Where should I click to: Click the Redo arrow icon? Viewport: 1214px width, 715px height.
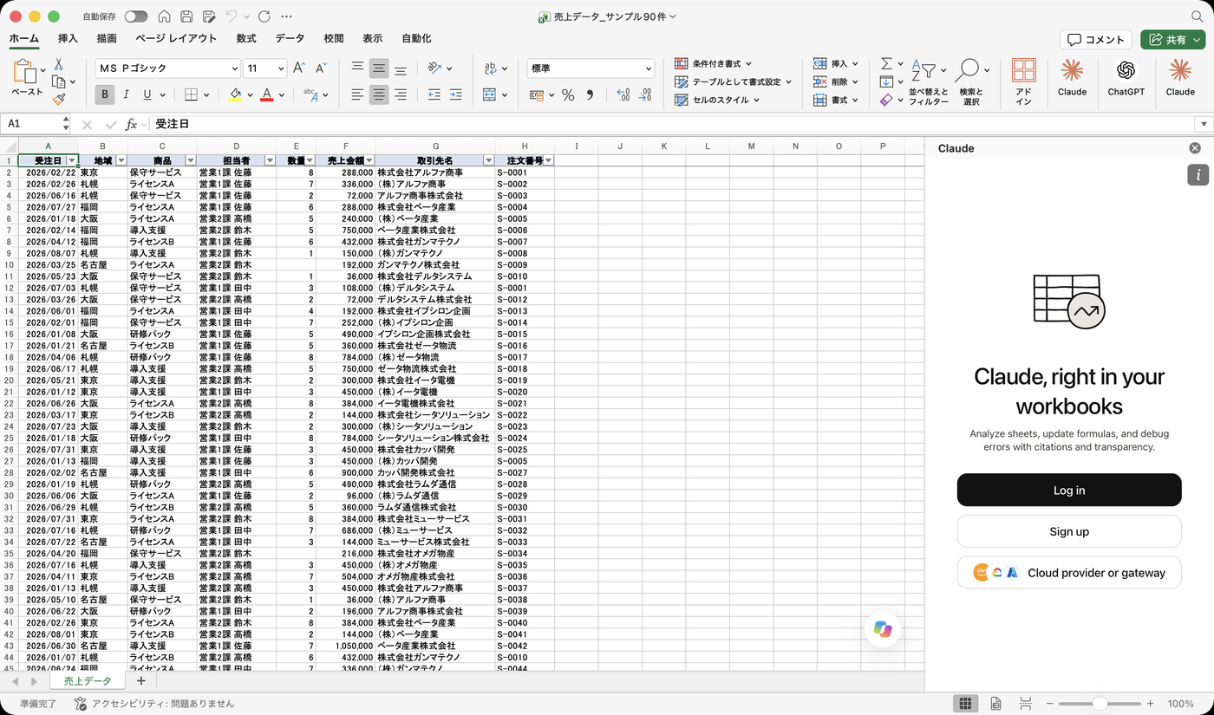(264, 16)
